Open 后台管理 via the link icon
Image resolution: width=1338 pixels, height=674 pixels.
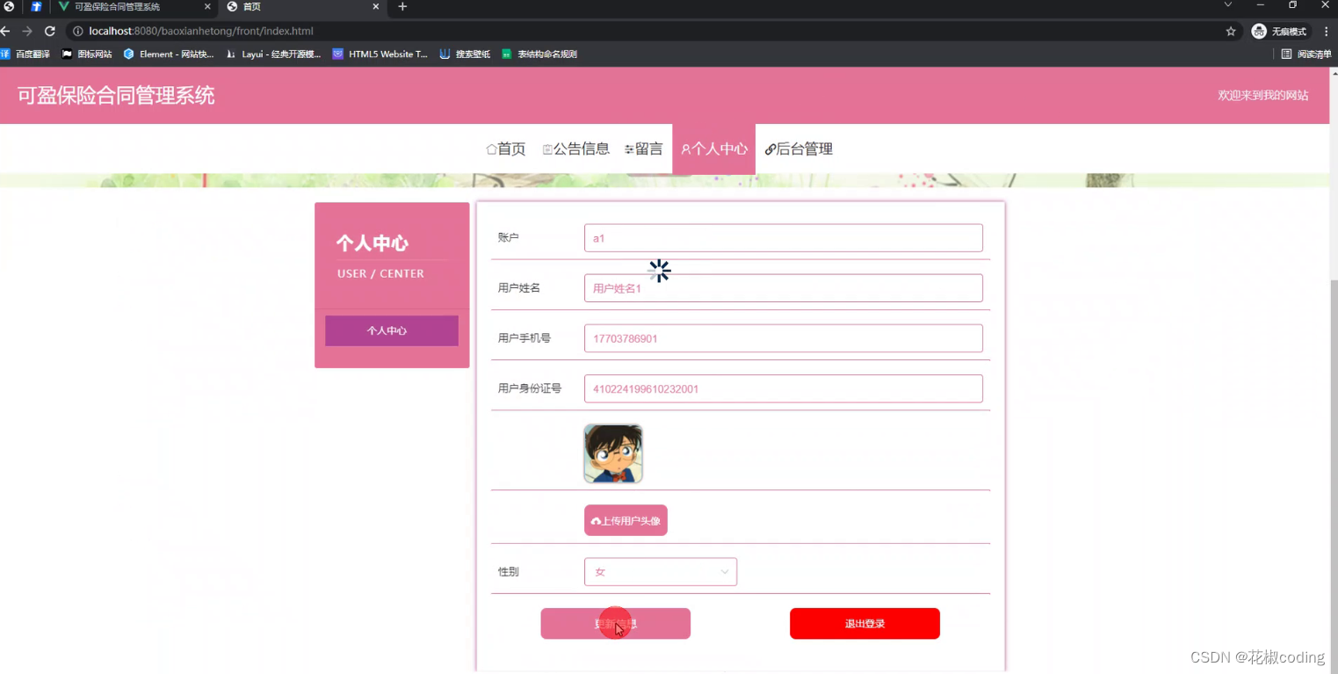point(770,149)
